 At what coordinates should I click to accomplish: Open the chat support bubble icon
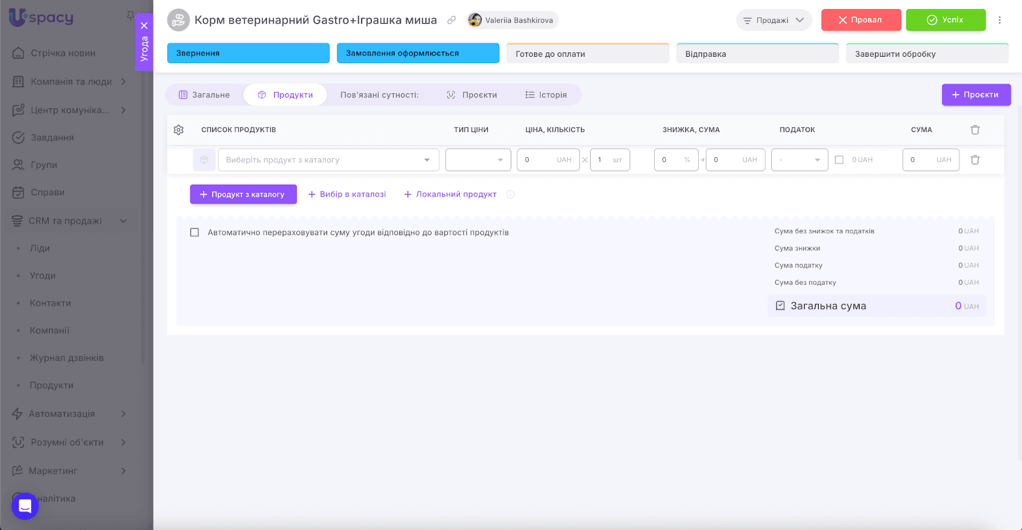[25, 506]
